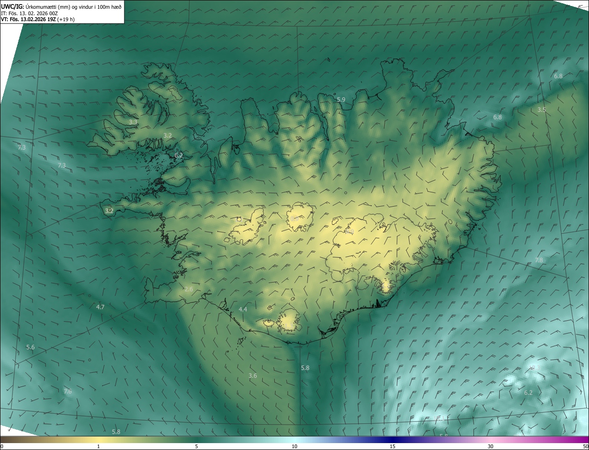This screenshot has height=450, width=589.
Task: Click the 7.8 value east of Iceland
Action: [539, 260]
